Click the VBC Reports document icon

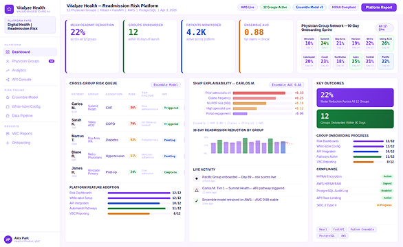pos(8,134)
